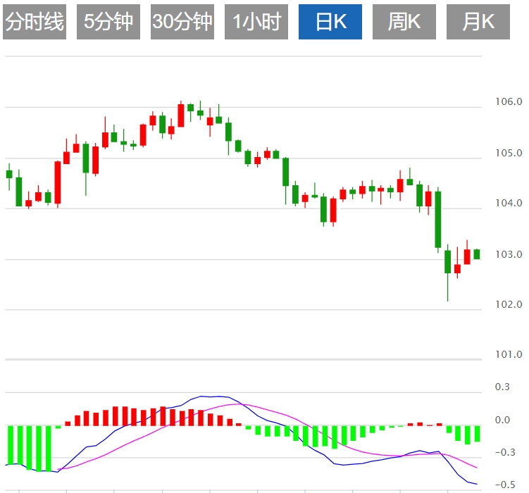
Task: Show the 周K weekly chart
Action: point(404,23)
